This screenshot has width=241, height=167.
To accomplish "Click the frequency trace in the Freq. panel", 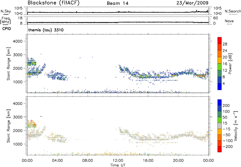I will tap(118, 22).
